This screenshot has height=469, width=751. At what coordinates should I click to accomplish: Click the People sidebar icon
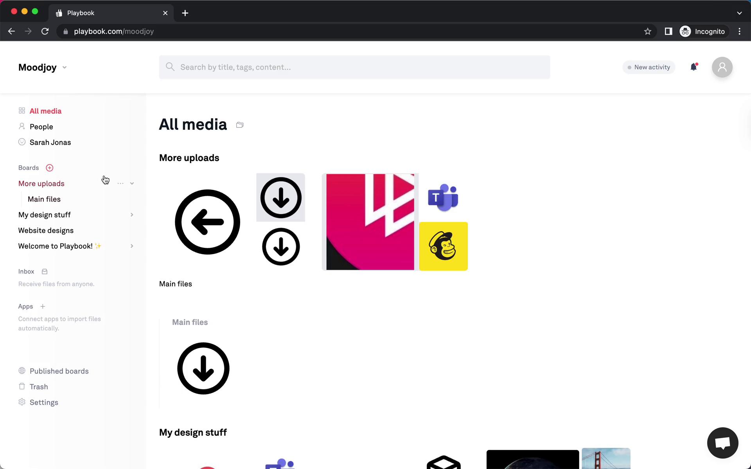click(x=22, y=127)
